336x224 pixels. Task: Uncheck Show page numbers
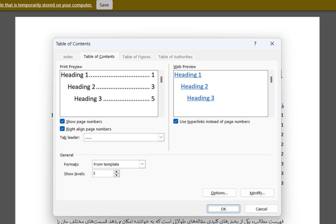(x=62, y=121)
